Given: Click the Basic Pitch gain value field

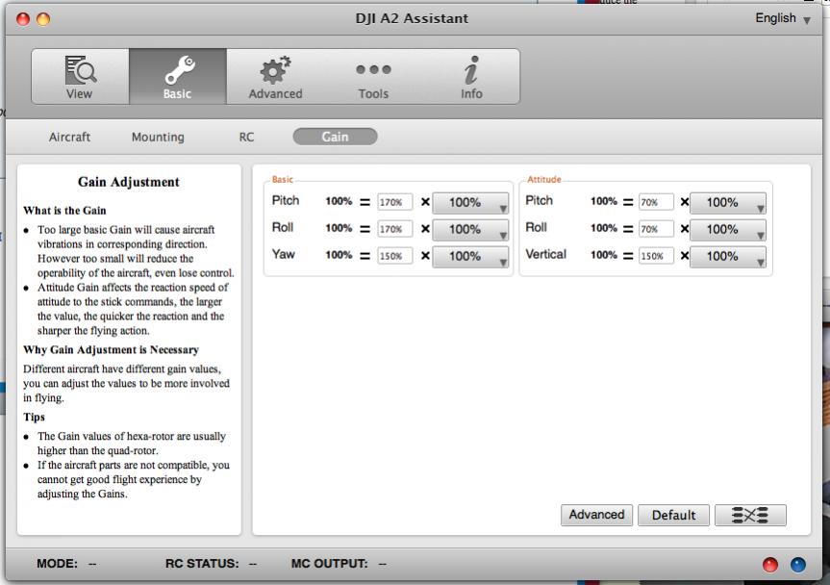Looking at the screenshot, I should [x=394, y=203].
